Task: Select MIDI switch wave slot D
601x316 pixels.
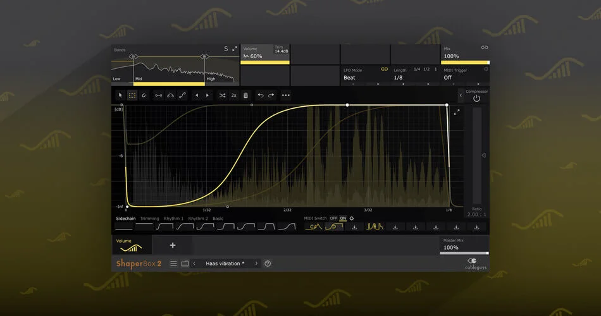Action: (334, 227)
